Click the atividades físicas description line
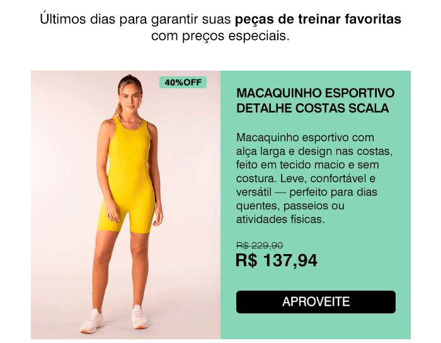The width and height of the screenshot is (441, 343). point(280,219)
